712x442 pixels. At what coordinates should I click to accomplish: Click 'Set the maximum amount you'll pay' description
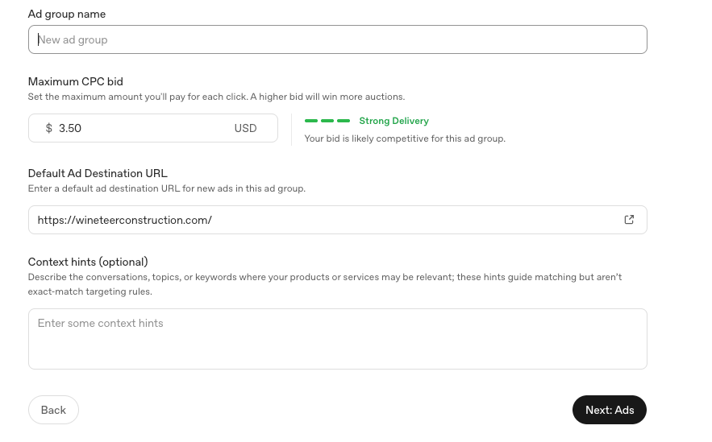click(x=216, y=97)
